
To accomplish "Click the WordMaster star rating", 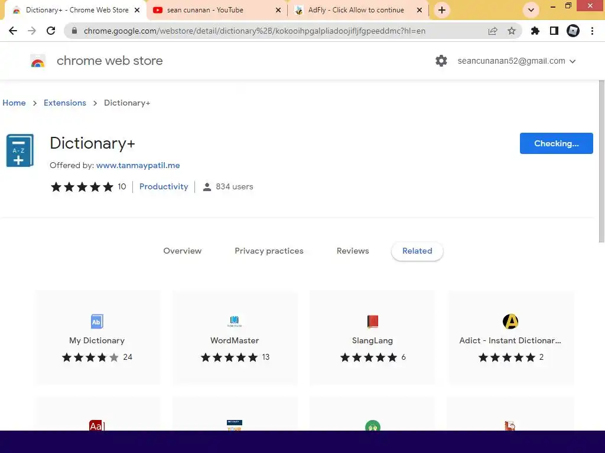I will tap(229, 357).
